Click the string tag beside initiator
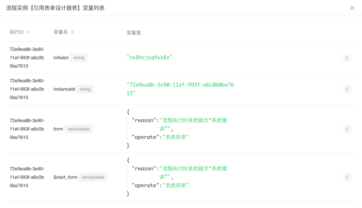 (x=79, y=58)
